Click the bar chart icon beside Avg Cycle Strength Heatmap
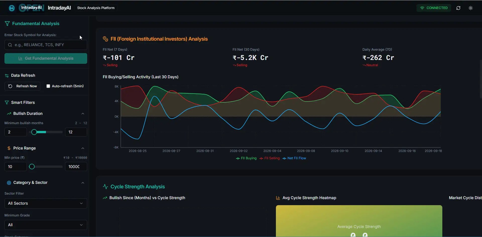This screenshot has height=237, width=482. pyautogui.click(x=278, y=198)
